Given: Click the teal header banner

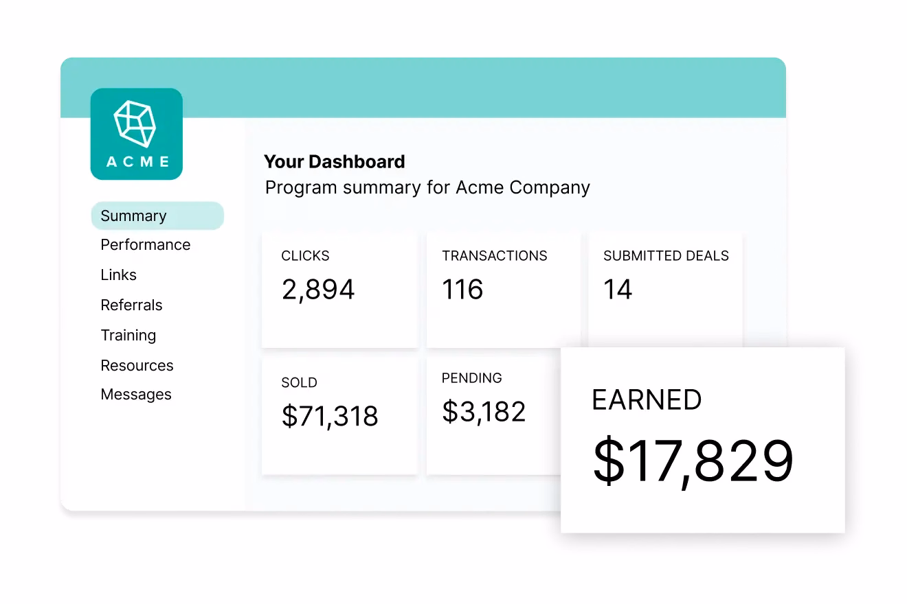Looking at the screenshot, I should coord(481,88).
